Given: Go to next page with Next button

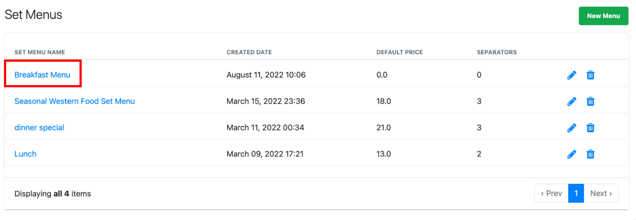Looking at the screenshot, I should (601, 194).
